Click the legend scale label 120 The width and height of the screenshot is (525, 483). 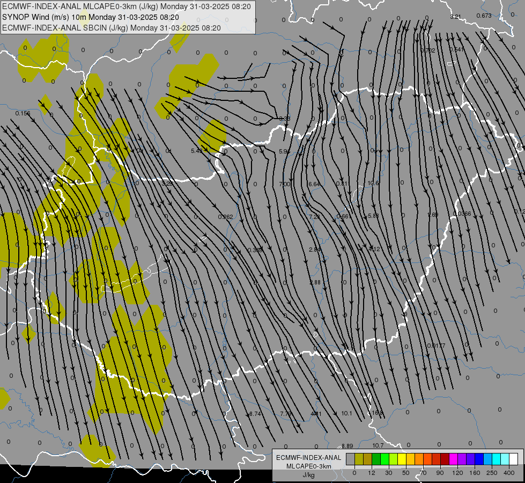[457, 473]
